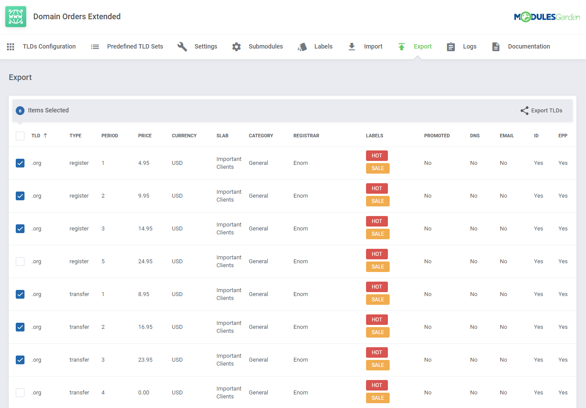Click the Submodules gear icon
The image size is (586, 408).
237,47
